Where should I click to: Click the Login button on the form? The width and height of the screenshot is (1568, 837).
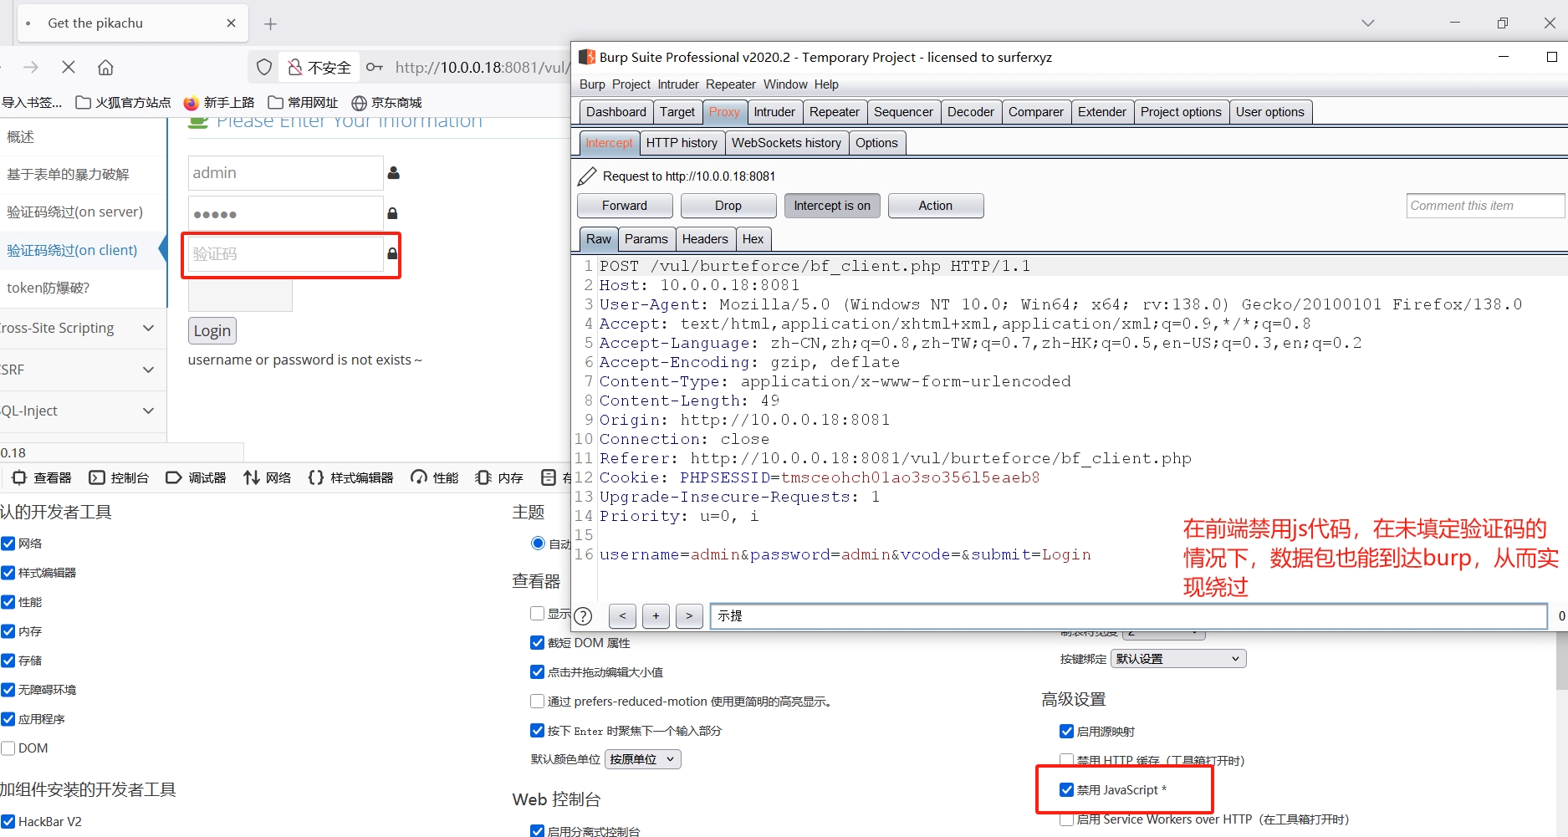point(212,331)
